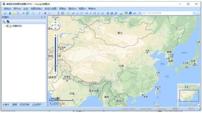Click the zoom slider handle
Viewport: 202px width, 113px height.
(55, 66)
